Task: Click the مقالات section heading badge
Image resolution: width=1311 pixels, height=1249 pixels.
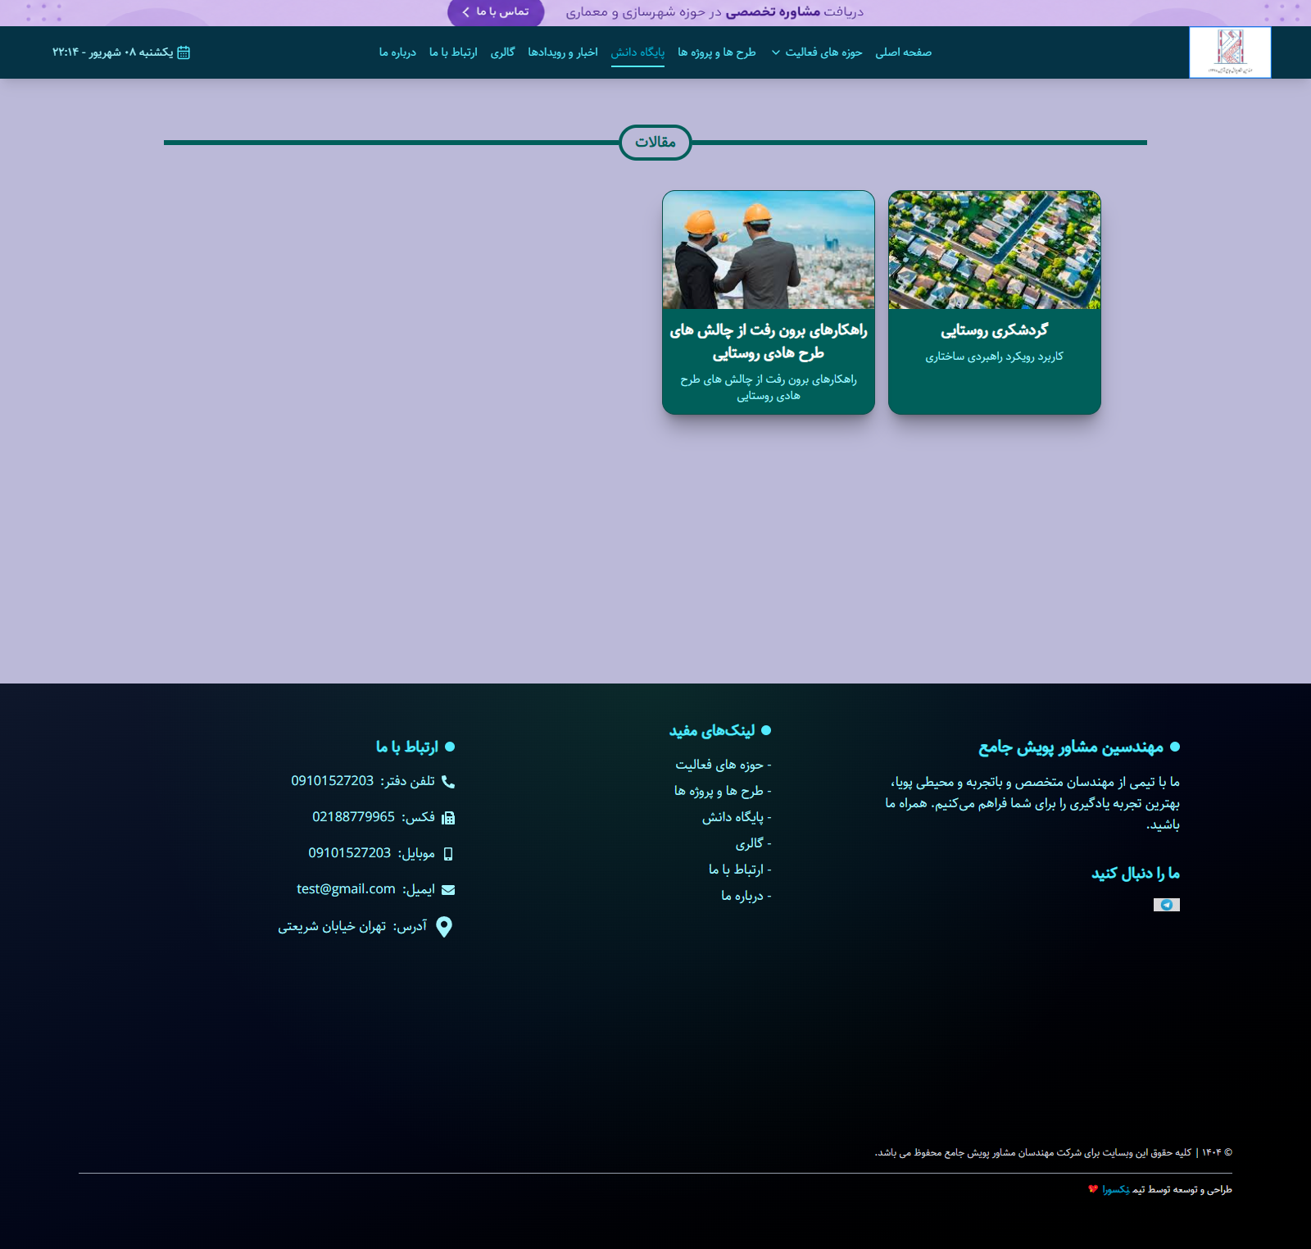Action: pyautogui.click(x=655, y=143)
